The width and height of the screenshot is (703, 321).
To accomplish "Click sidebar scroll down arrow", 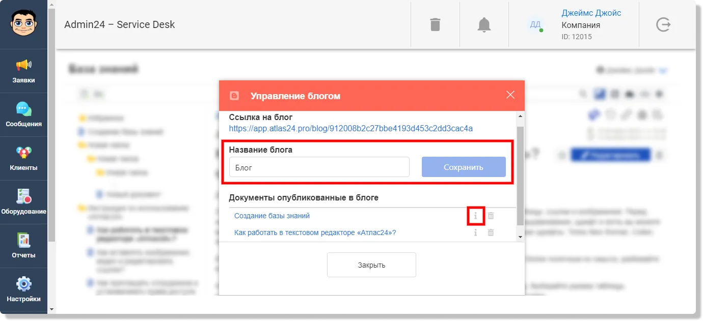I will click(51, 309).
